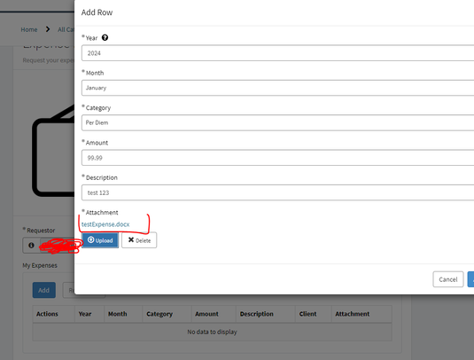Click the breadcrumb chevron after Home
This screenshot has height=360, width=474.
48,29
